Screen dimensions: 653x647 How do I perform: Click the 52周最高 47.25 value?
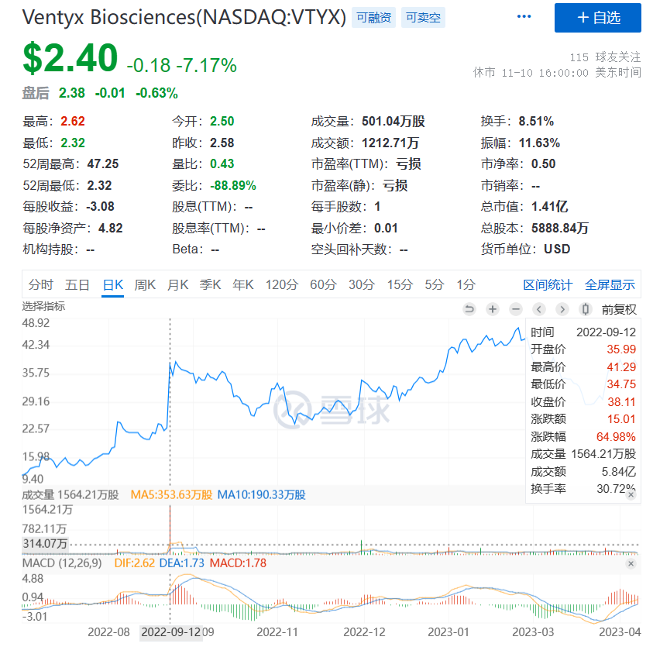pos(103,163)
